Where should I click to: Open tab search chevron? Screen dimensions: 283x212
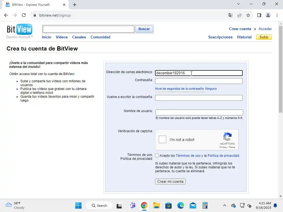(x=239, y=4)
